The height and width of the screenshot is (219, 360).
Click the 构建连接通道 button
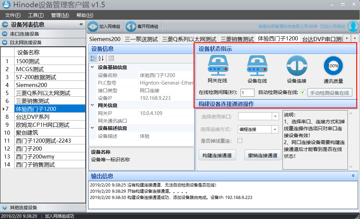[x=217, y=155]
